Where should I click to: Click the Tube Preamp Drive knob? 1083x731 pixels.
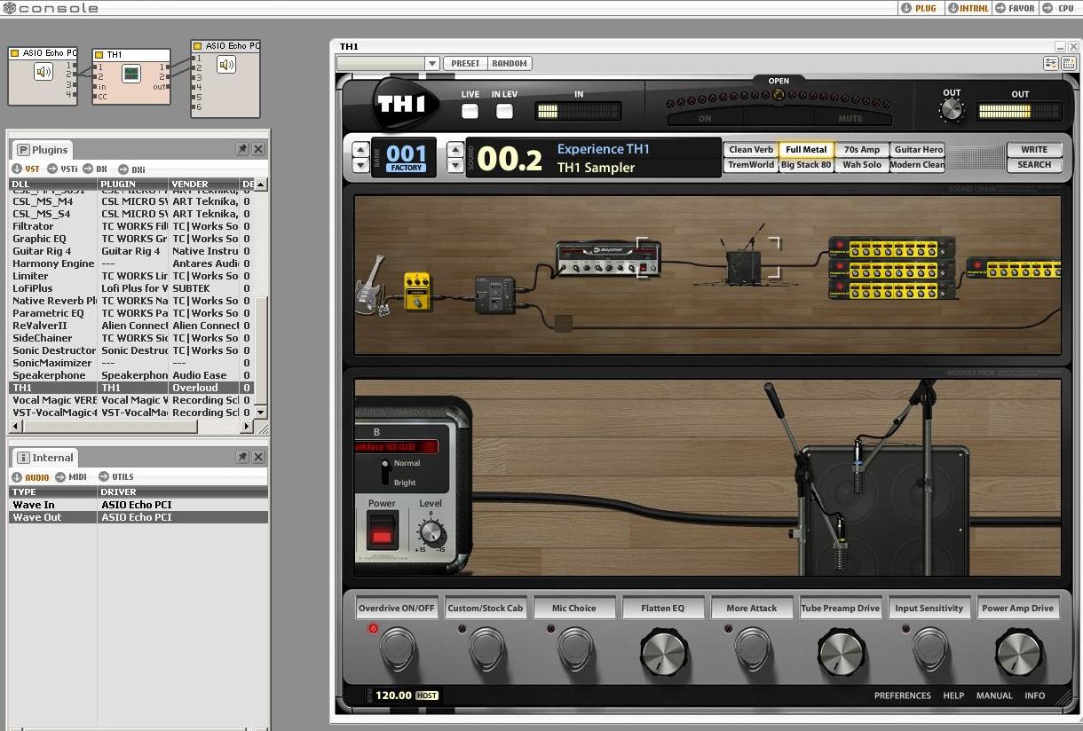pos(841,654)
